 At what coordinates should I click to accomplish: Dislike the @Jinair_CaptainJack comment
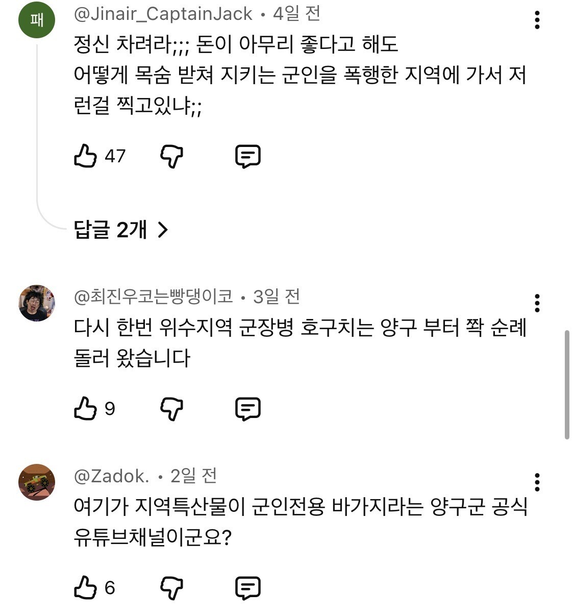tap(171, 156)
